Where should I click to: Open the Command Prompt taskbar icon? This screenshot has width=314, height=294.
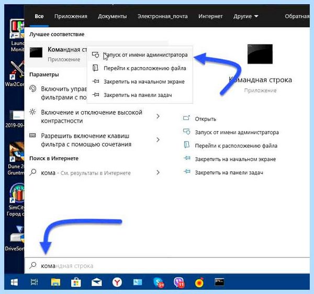tap(219, 282)
